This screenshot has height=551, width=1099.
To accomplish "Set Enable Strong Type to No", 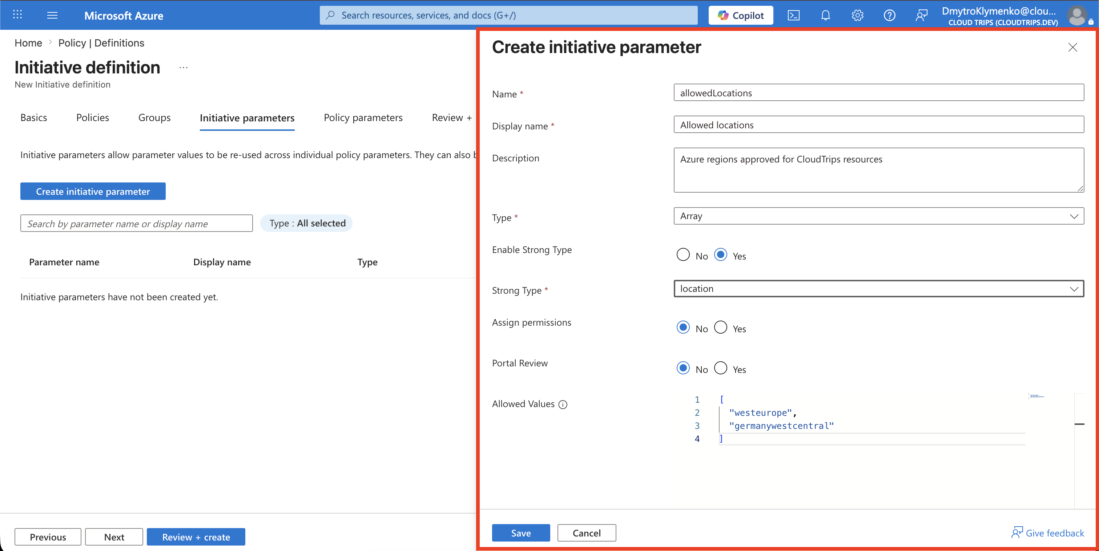I will pyautogui.click(x=683, y=255).
